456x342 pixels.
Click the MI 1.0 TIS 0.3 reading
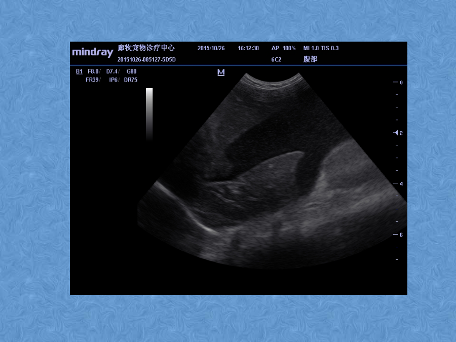pyautogui.click(x=321, y=48)
